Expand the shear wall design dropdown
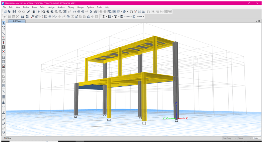The height and width of the screenshot is (142, 263). 137,16
